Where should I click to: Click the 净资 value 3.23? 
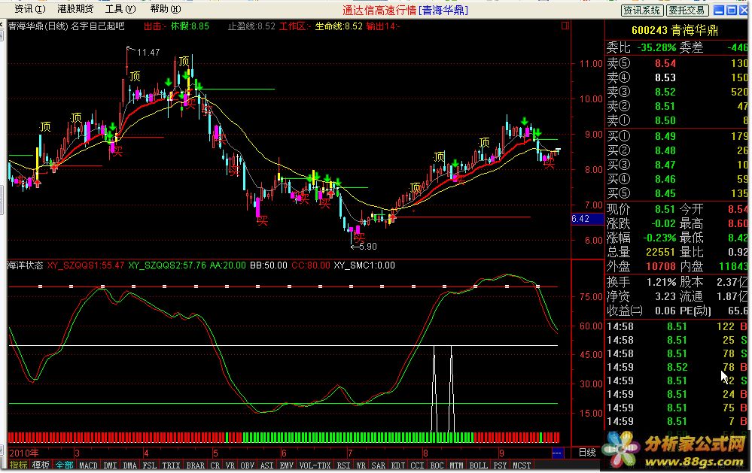click(x=665, y=296)
